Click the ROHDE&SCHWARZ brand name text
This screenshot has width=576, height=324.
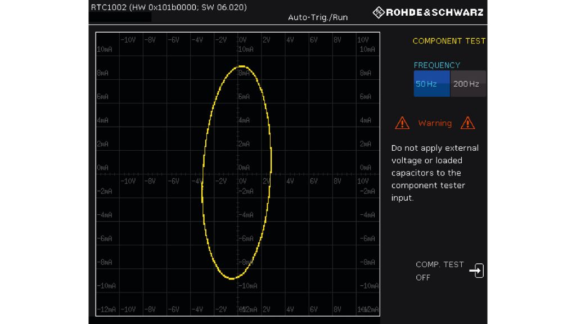point(434,12)
